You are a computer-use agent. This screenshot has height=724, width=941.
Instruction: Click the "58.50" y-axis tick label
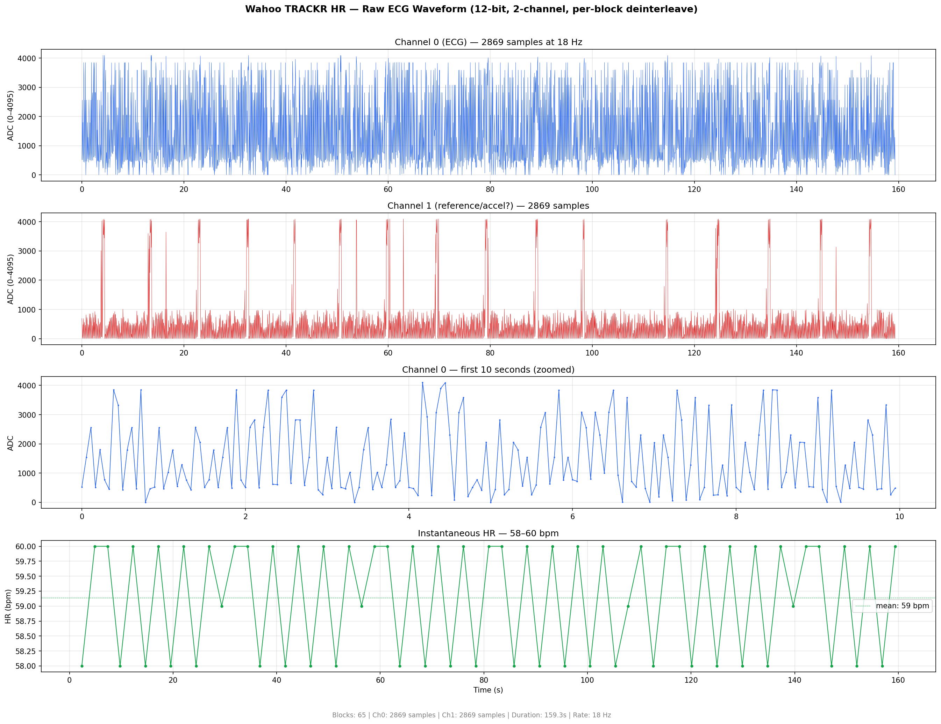pos(27,636)
